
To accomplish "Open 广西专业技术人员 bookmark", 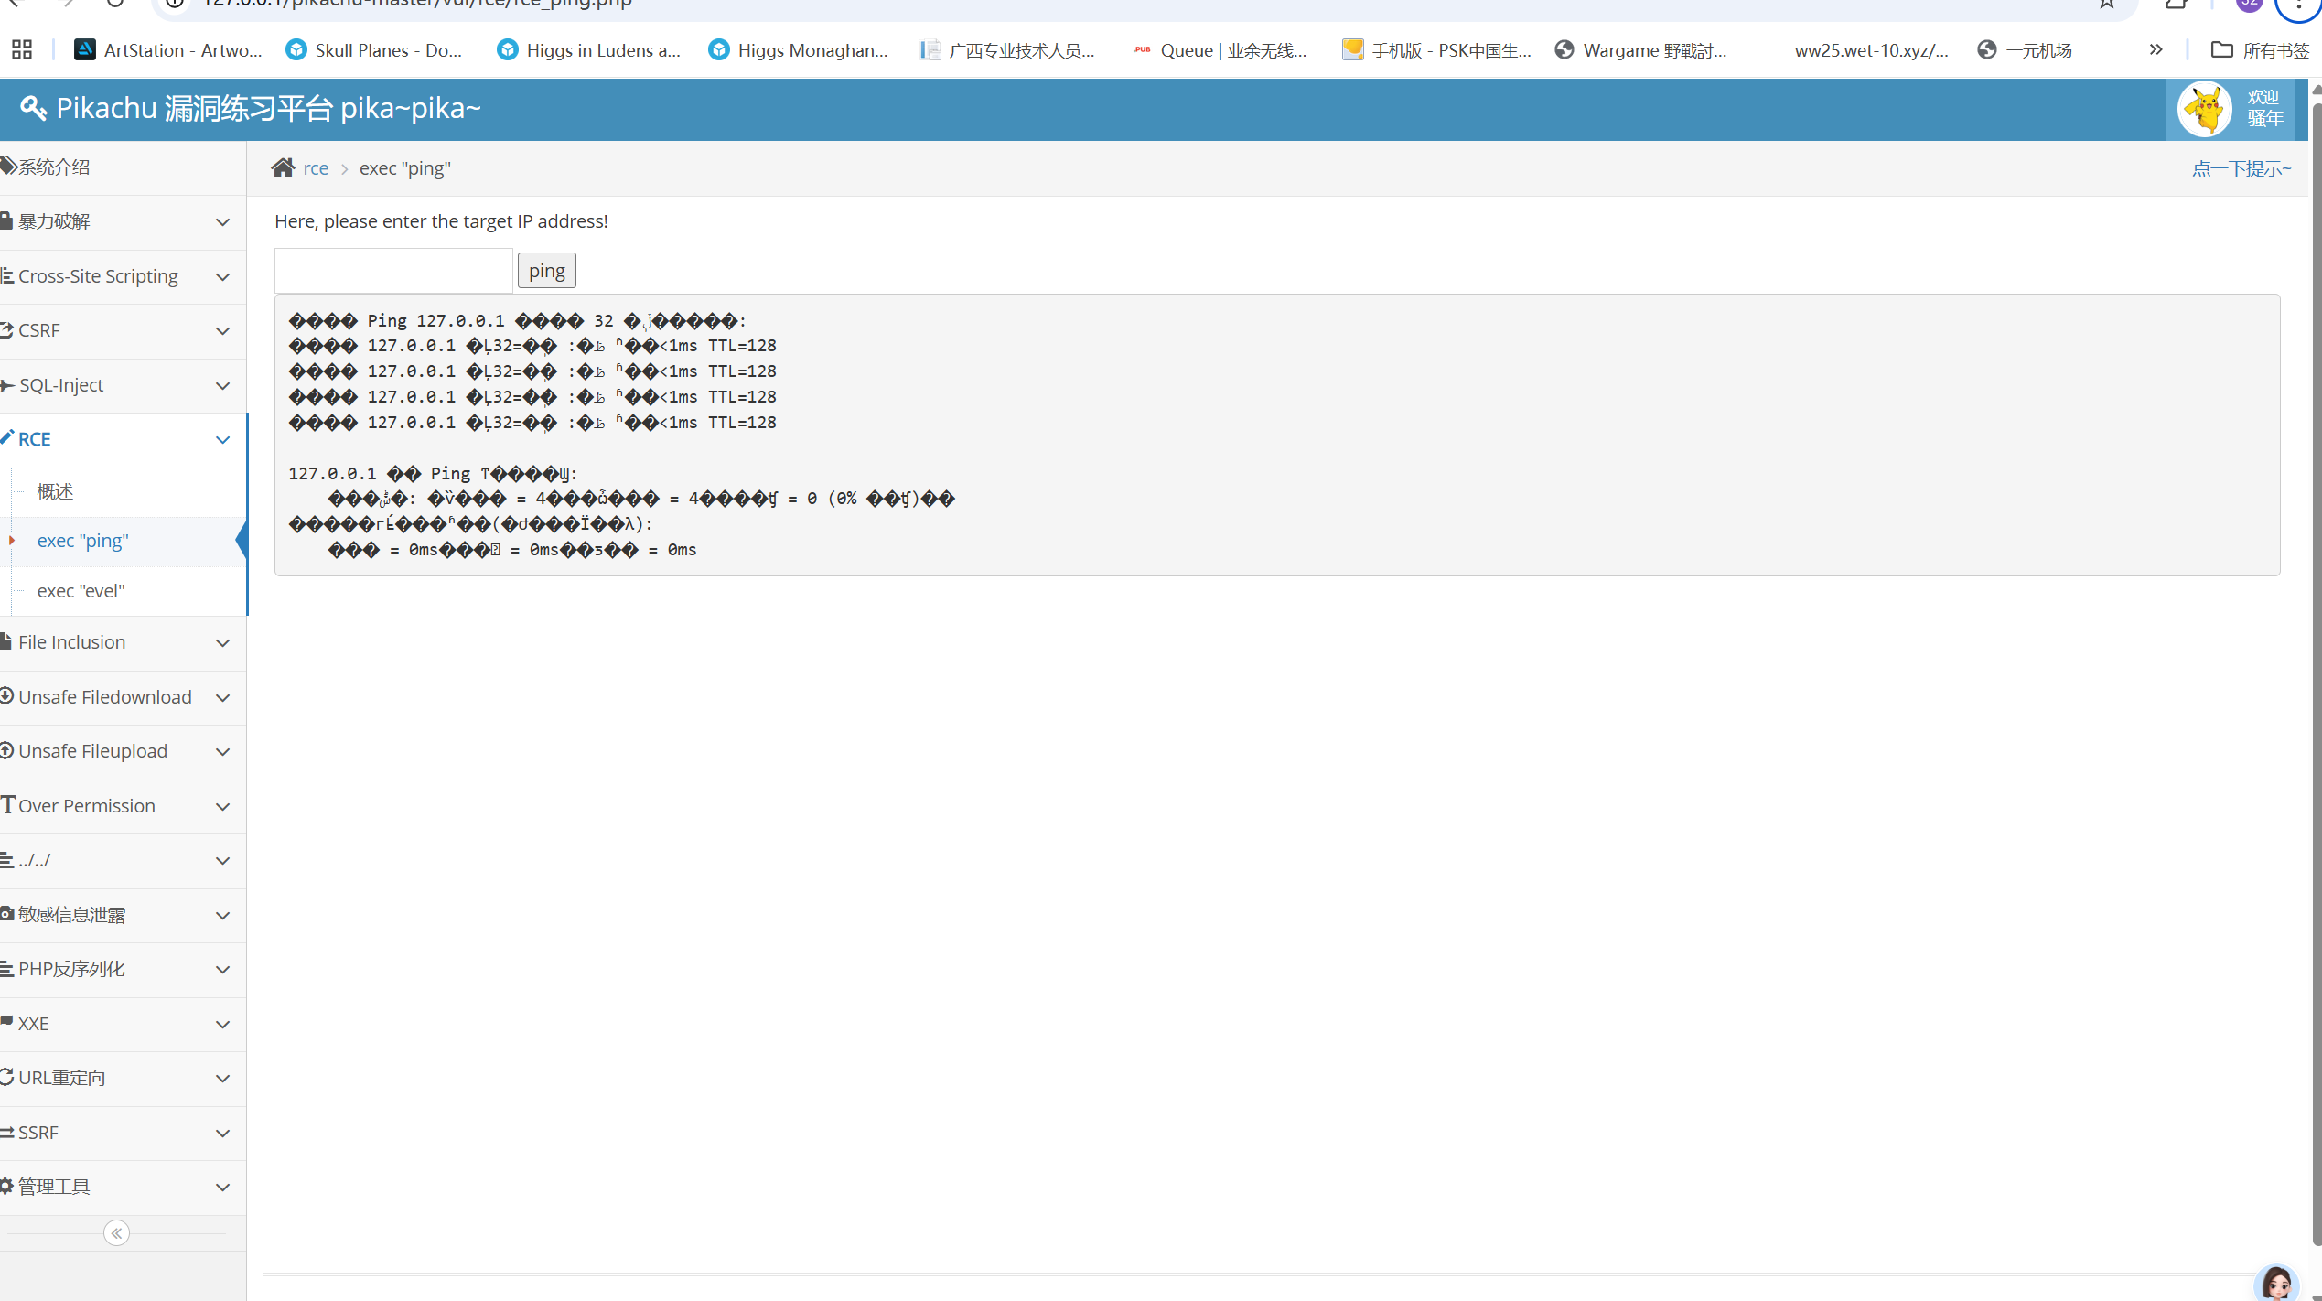I will coord(1007,50).
